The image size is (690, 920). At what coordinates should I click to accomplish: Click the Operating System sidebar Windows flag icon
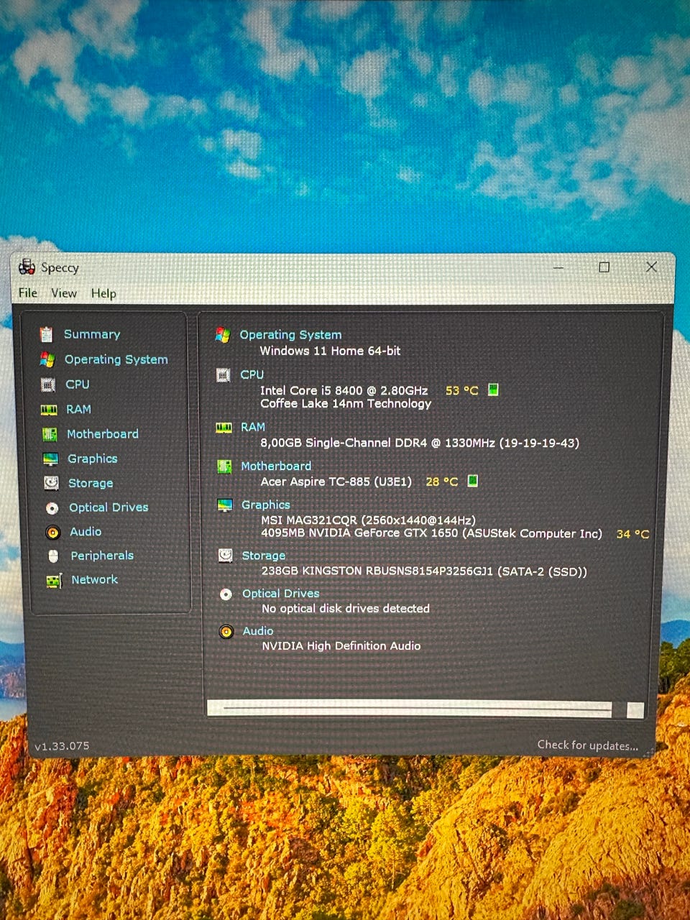pyautogui.click(x=47, y=359)
